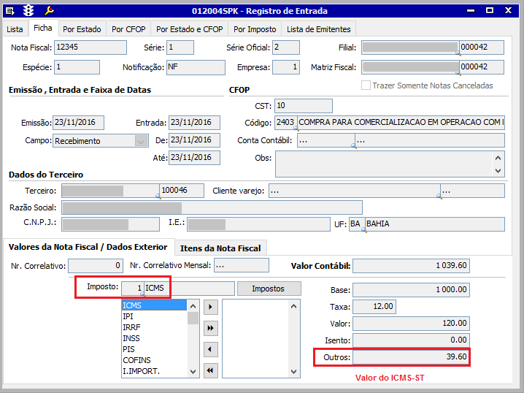Open the wrench settings icon in title bar
Screen dimensions: 524x393
coord(49,11)
